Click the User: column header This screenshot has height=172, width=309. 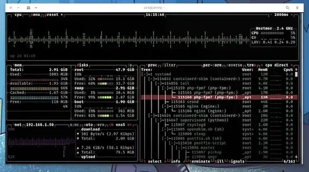click(248, 70)
